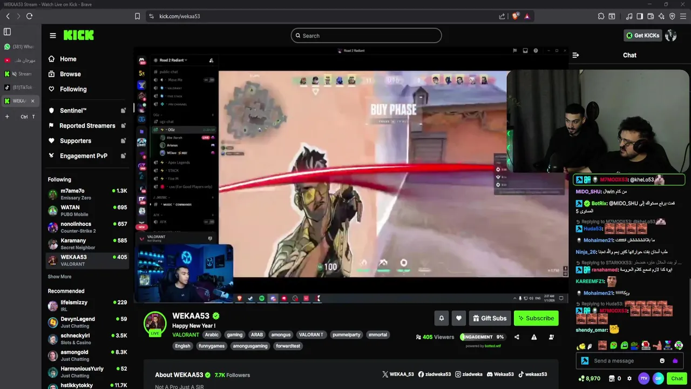Reload the page
The image size is (691, 389).
30,16
